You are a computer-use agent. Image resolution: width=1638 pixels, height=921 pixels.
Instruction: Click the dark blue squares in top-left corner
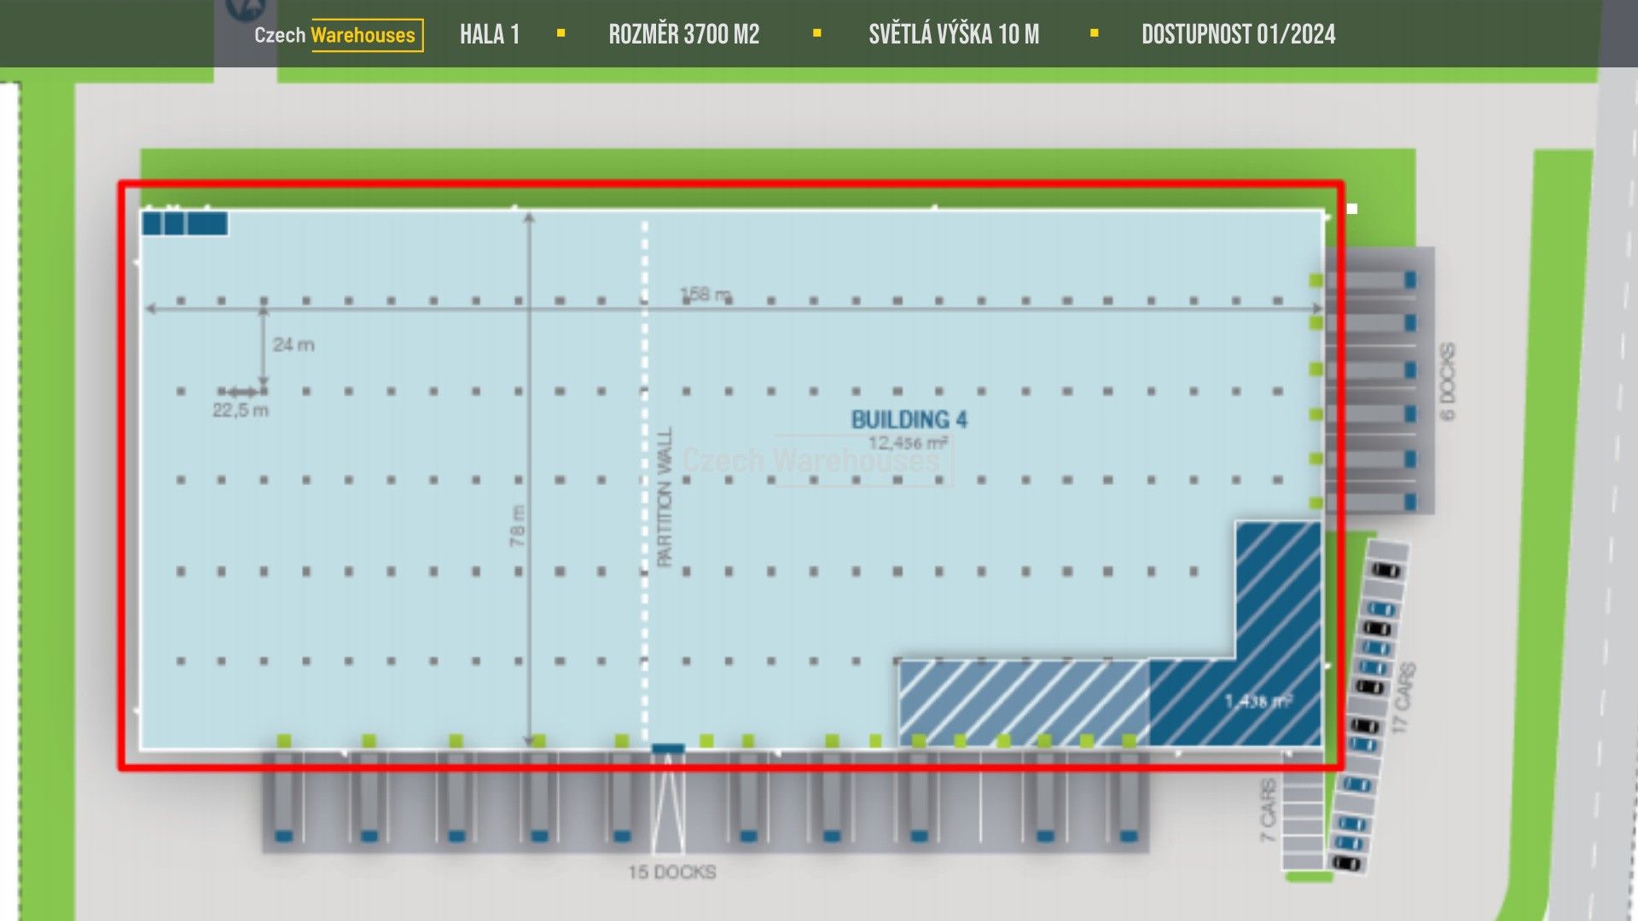[x=184, y=223]
